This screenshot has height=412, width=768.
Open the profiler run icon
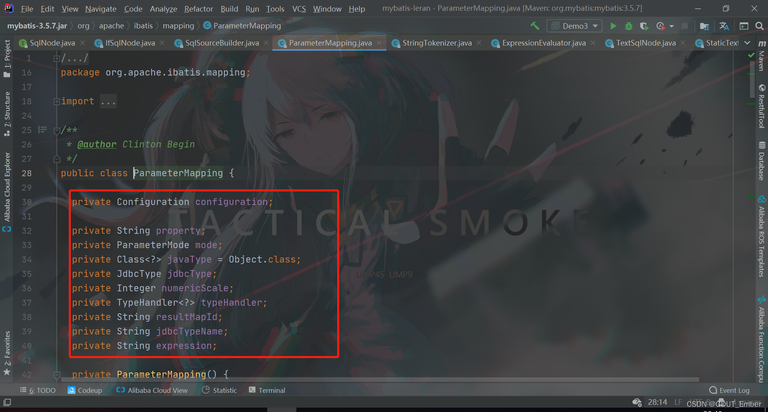pyautogui.click(x=660, y=26)
